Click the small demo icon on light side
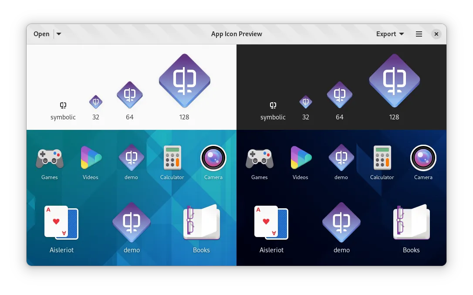 pyautogui.click(x=131, y=158)
